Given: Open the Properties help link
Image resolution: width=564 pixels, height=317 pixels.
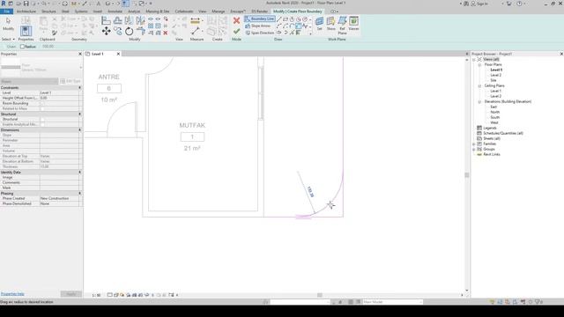Looking at the screenshot, I should pyautogui.click(x=12, y=294).
